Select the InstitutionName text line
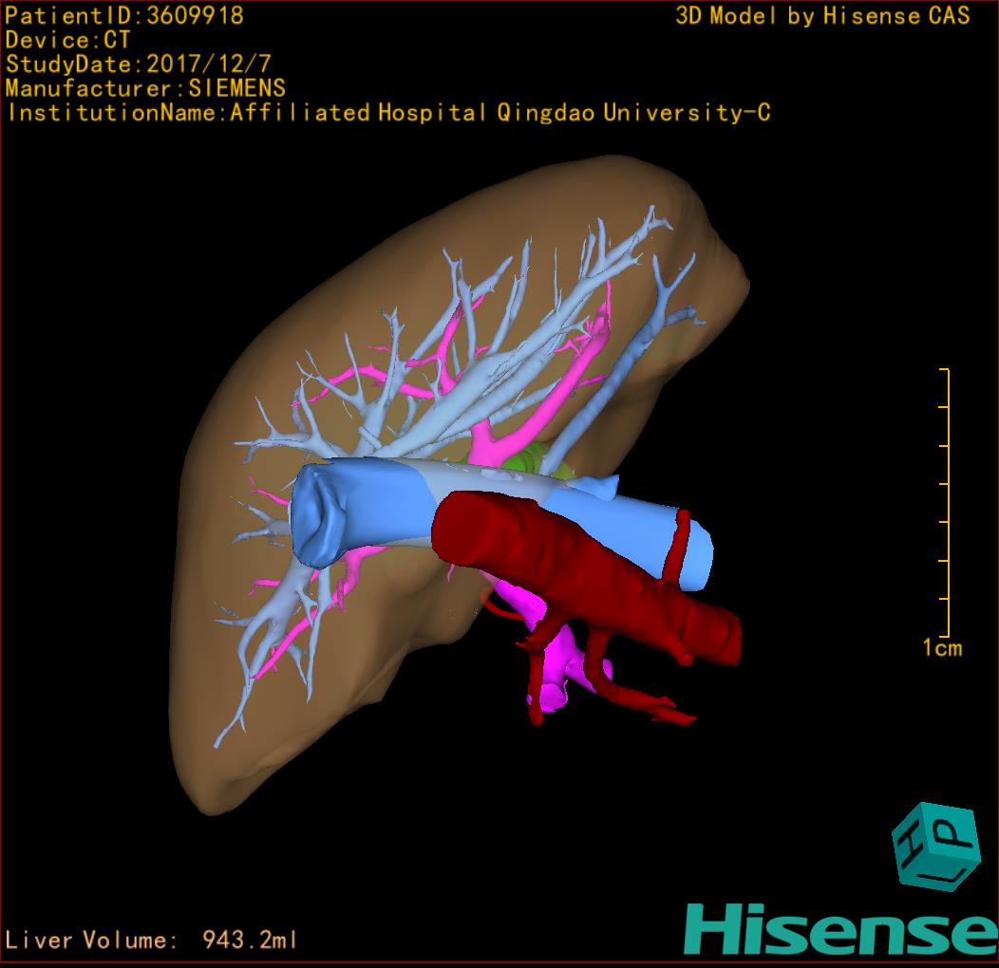Viewport: 999px width, 968px height. (x=387, y=113)
